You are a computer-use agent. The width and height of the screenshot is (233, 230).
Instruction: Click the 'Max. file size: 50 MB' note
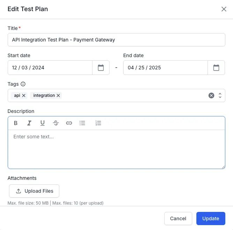28,203
